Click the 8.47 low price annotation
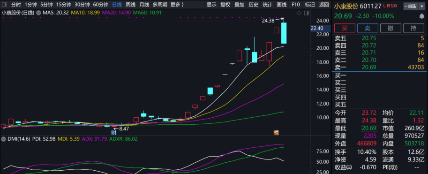The width and height of the screenshot is (428, 174). 124,129
